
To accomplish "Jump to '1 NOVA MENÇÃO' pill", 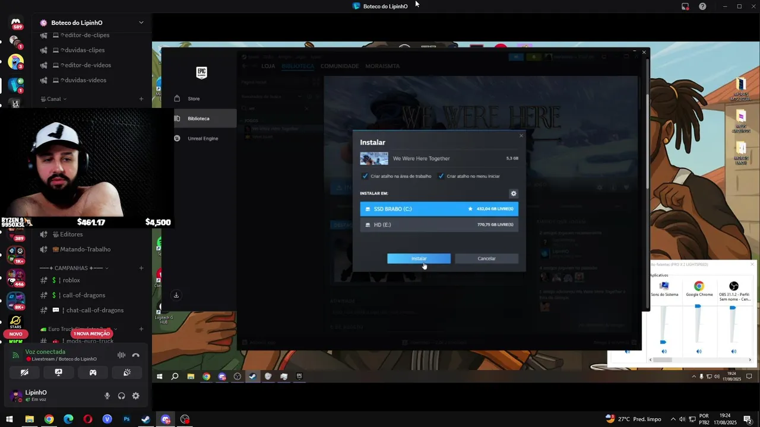I will point(91,334).
